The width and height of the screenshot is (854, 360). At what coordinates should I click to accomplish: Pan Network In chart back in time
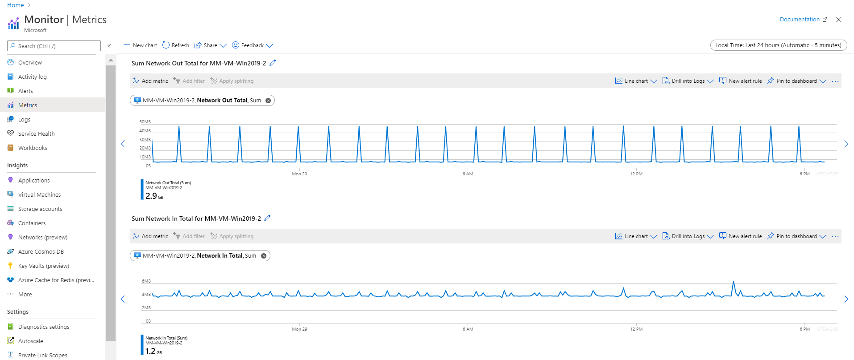(123, 299)
